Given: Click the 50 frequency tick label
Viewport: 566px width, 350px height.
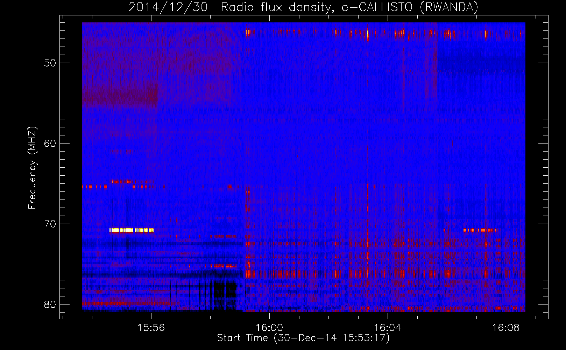Looking at the screenshot, I should point(50,63).
